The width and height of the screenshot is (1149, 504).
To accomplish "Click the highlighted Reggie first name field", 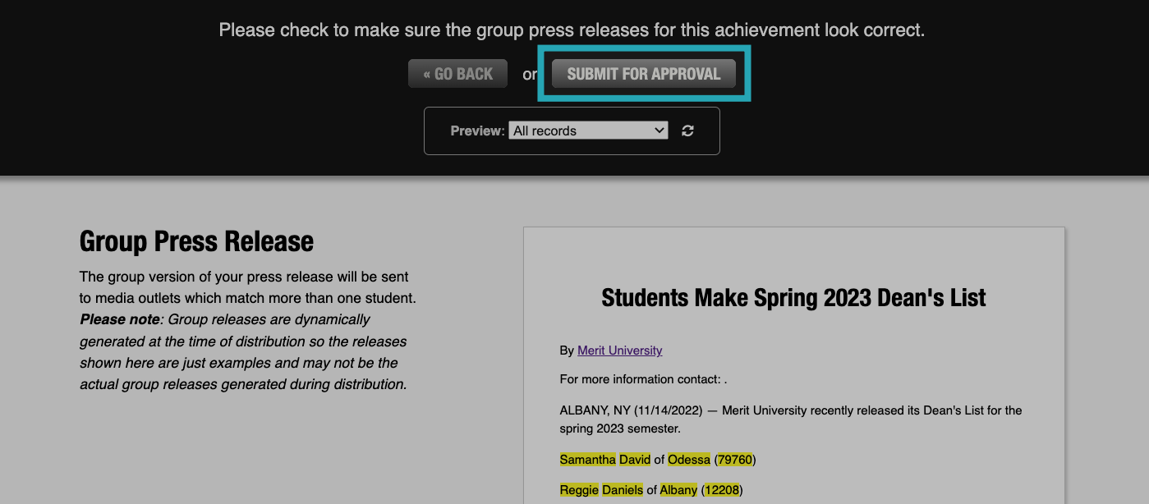I will point(579,489).
